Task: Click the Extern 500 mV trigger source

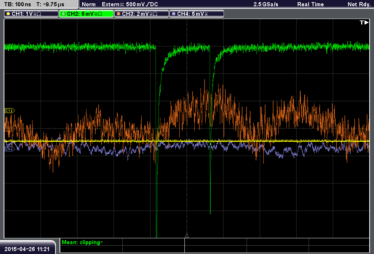Action: (x=130, y=4)
